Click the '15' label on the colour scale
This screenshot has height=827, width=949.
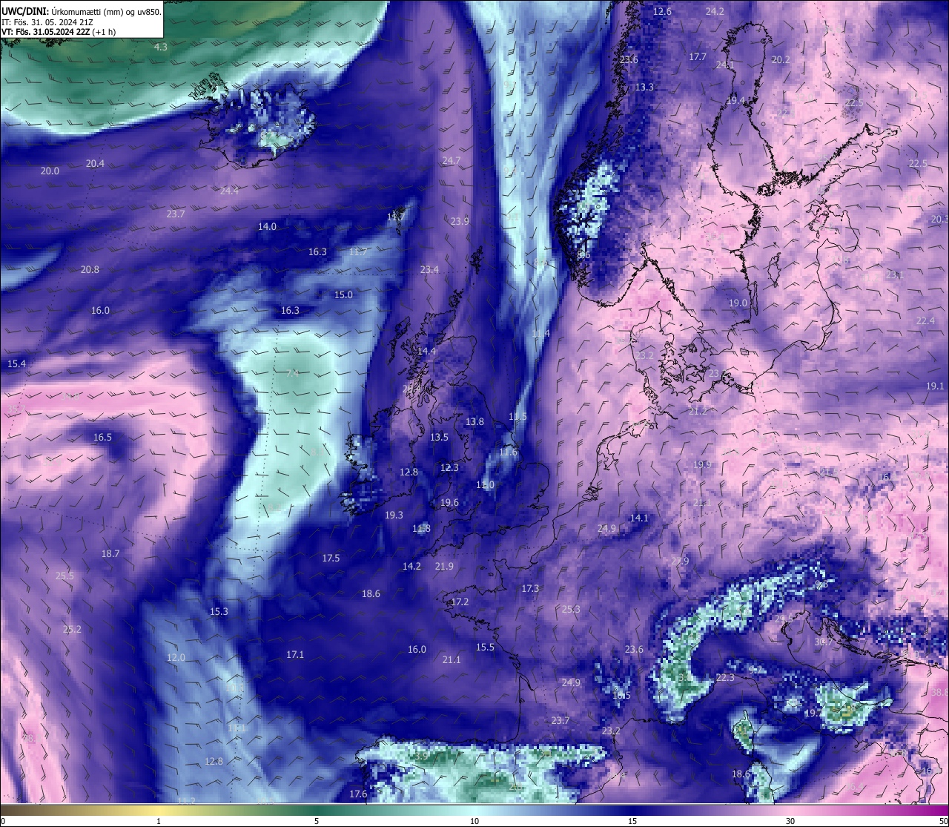[632, 821]
